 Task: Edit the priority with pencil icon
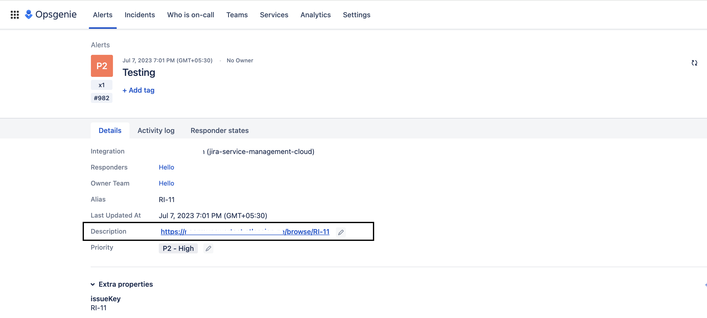(208, 248)
